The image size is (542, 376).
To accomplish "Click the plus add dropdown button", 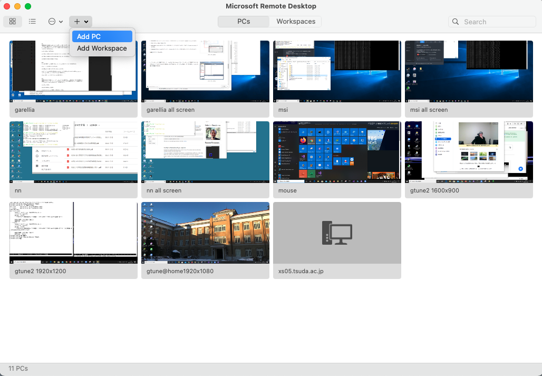I will click(81, 22).
